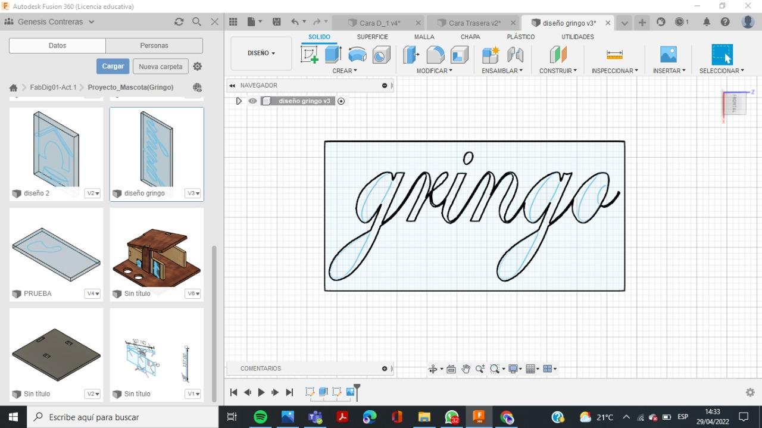Open the data panel grid icon
Screen dimensions: 762x428
[x=233, y=22]
